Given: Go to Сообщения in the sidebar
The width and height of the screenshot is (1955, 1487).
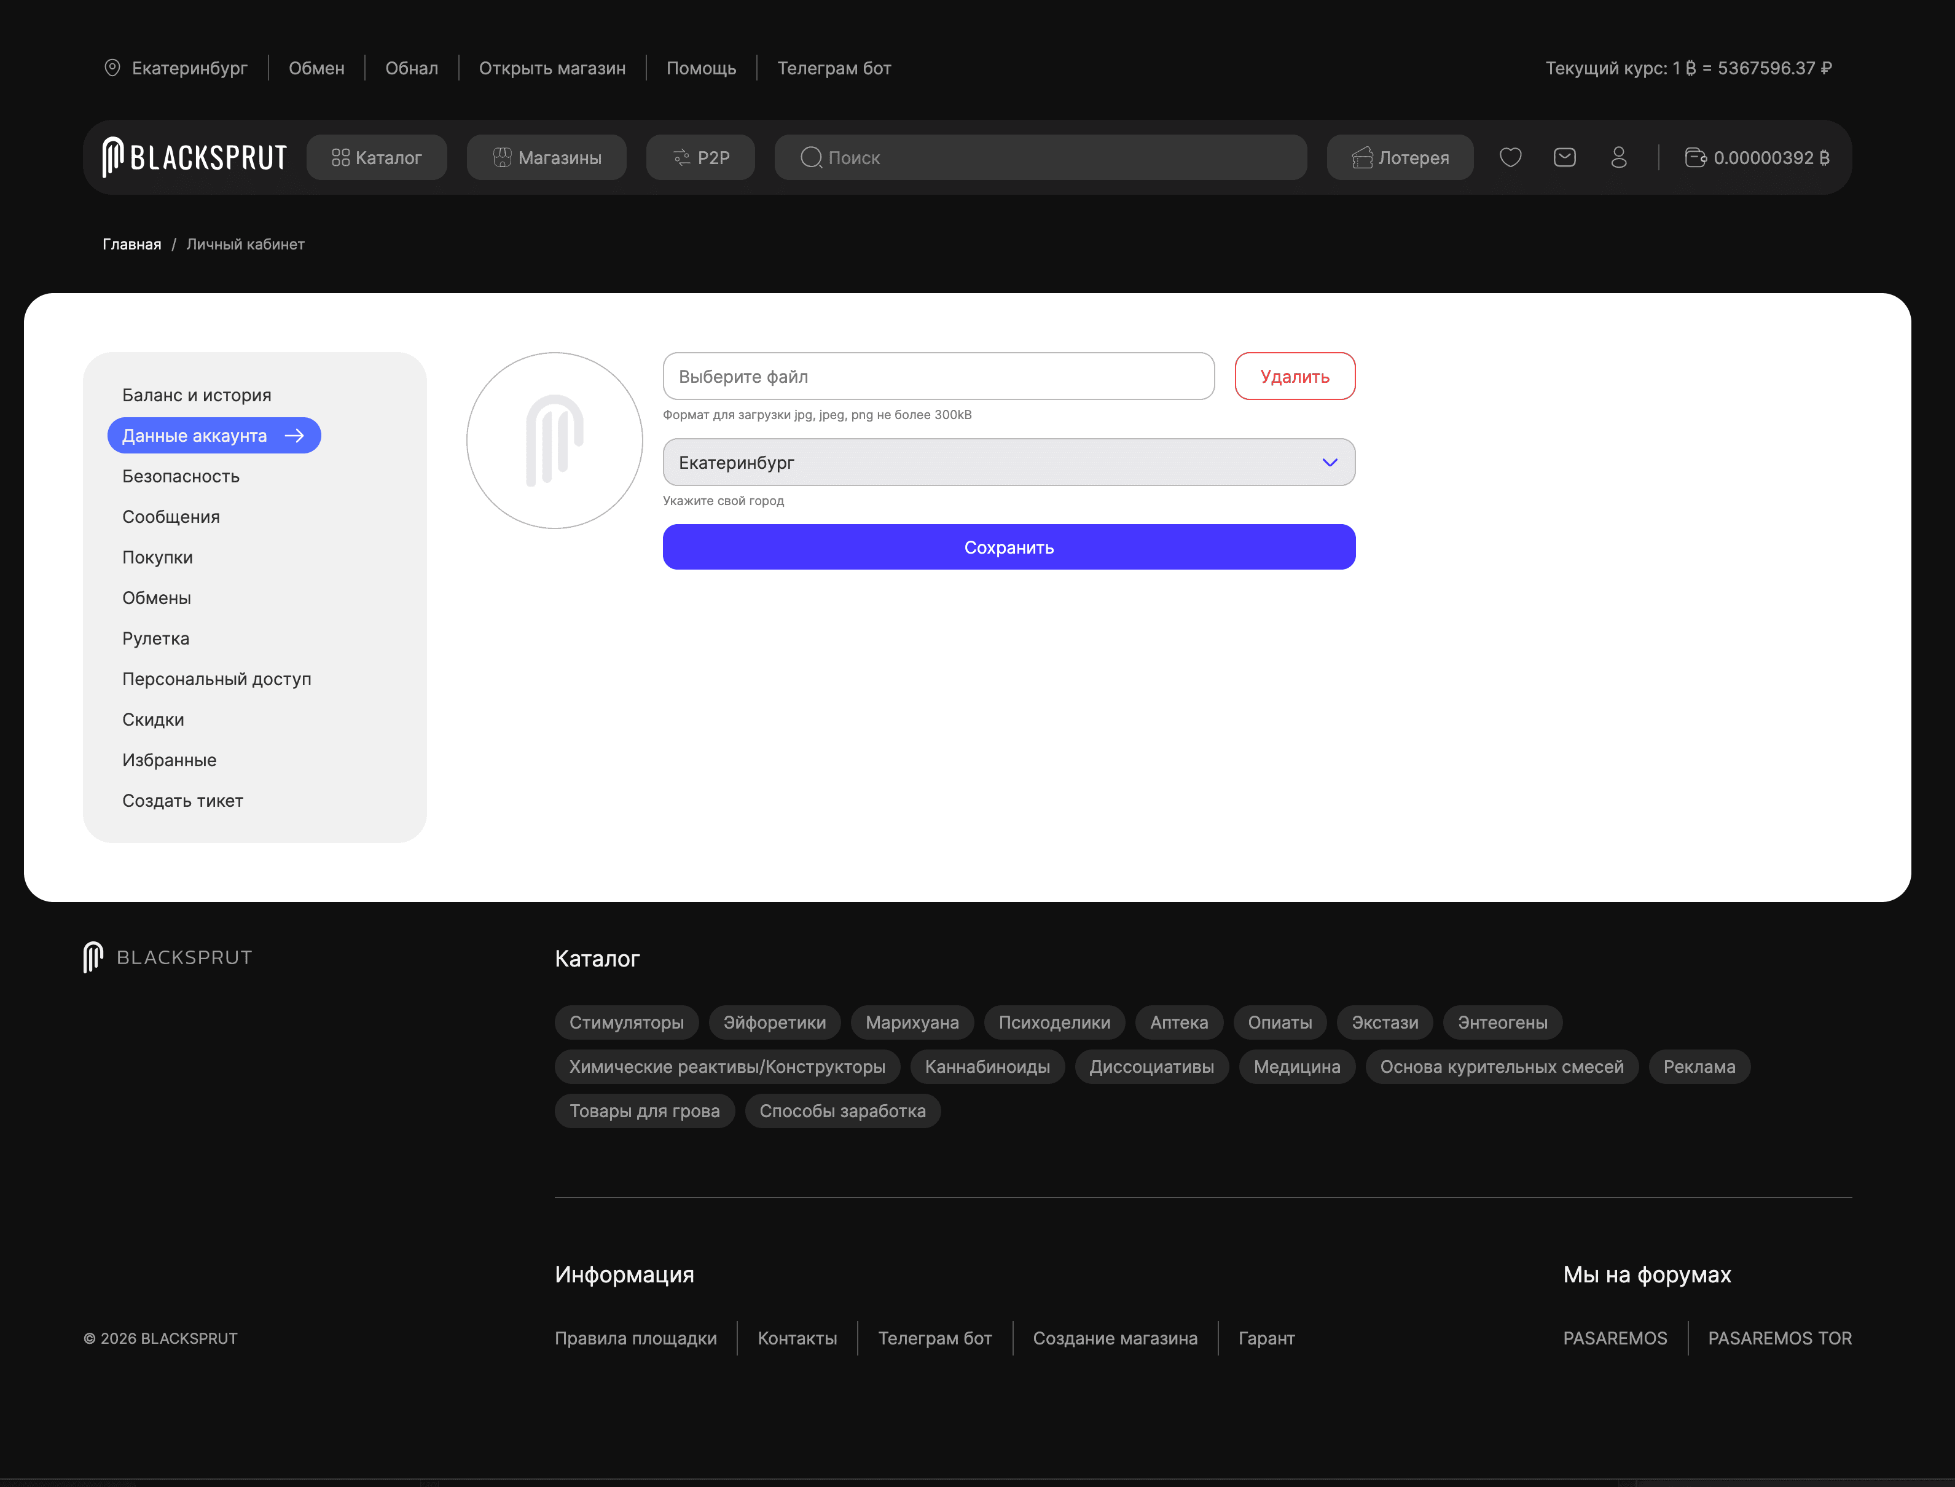Looking at the screenshot, I should tap(171, 517).
